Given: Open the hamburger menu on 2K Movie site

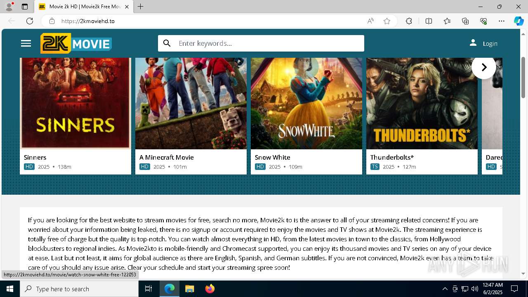Looking at the screenshot, I should click(26, 43).
